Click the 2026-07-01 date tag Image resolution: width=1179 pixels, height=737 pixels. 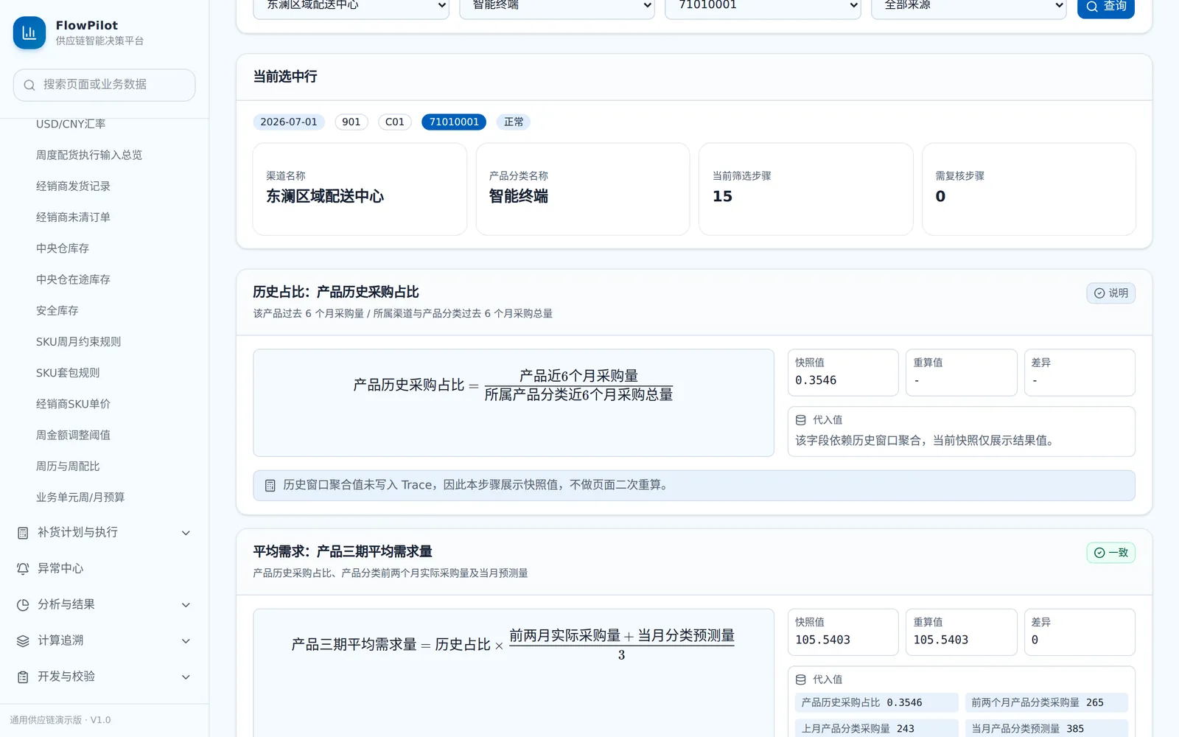289,122
